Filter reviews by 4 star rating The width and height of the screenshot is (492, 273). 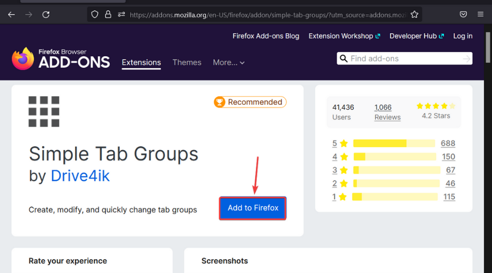[340, 157]
